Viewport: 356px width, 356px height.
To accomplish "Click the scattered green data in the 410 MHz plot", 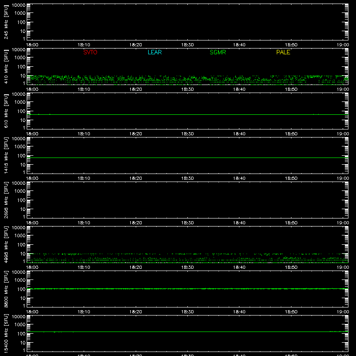I will click(187, 80).
